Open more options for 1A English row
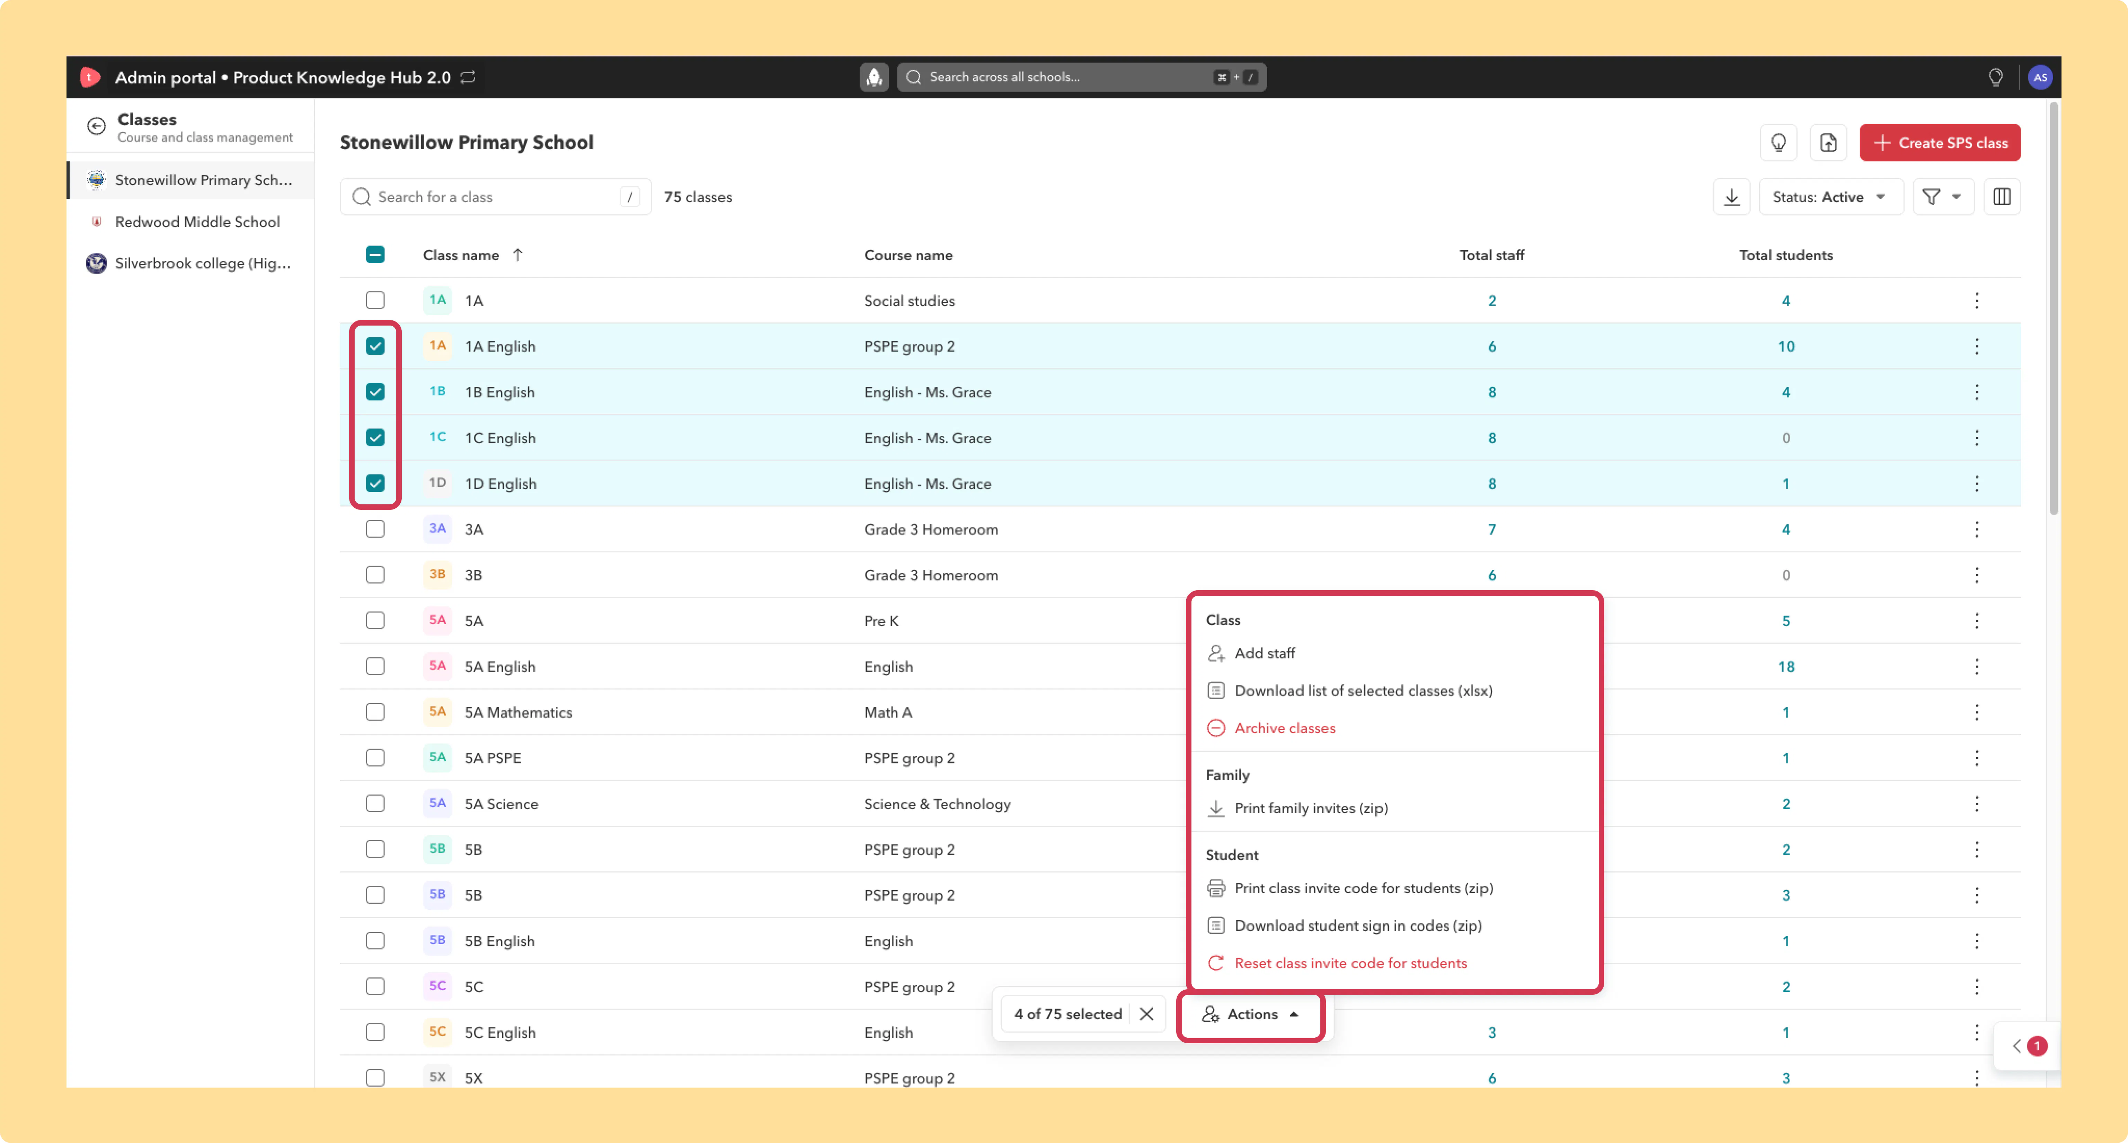This screenshot has width=2128, height=1143. [1977, 346]
